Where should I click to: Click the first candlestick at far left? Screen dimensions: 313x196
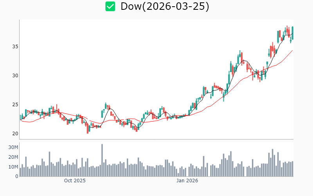[x=20, y=117]
